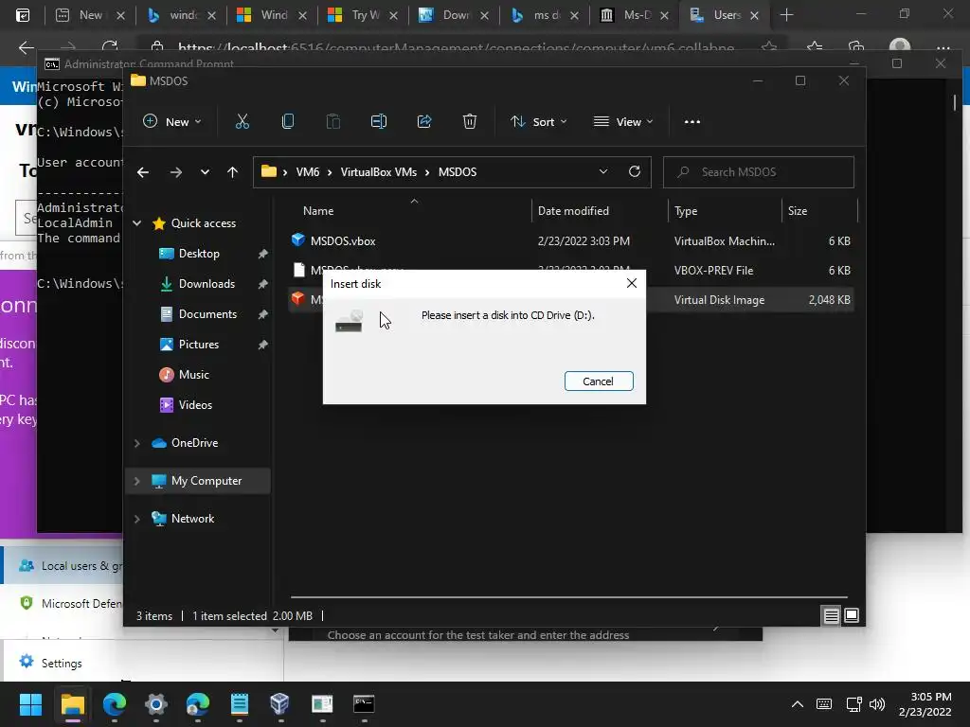
Task: Open recent locations chevron dropdown
Action: pyautogui.click(x=205, y=172)
